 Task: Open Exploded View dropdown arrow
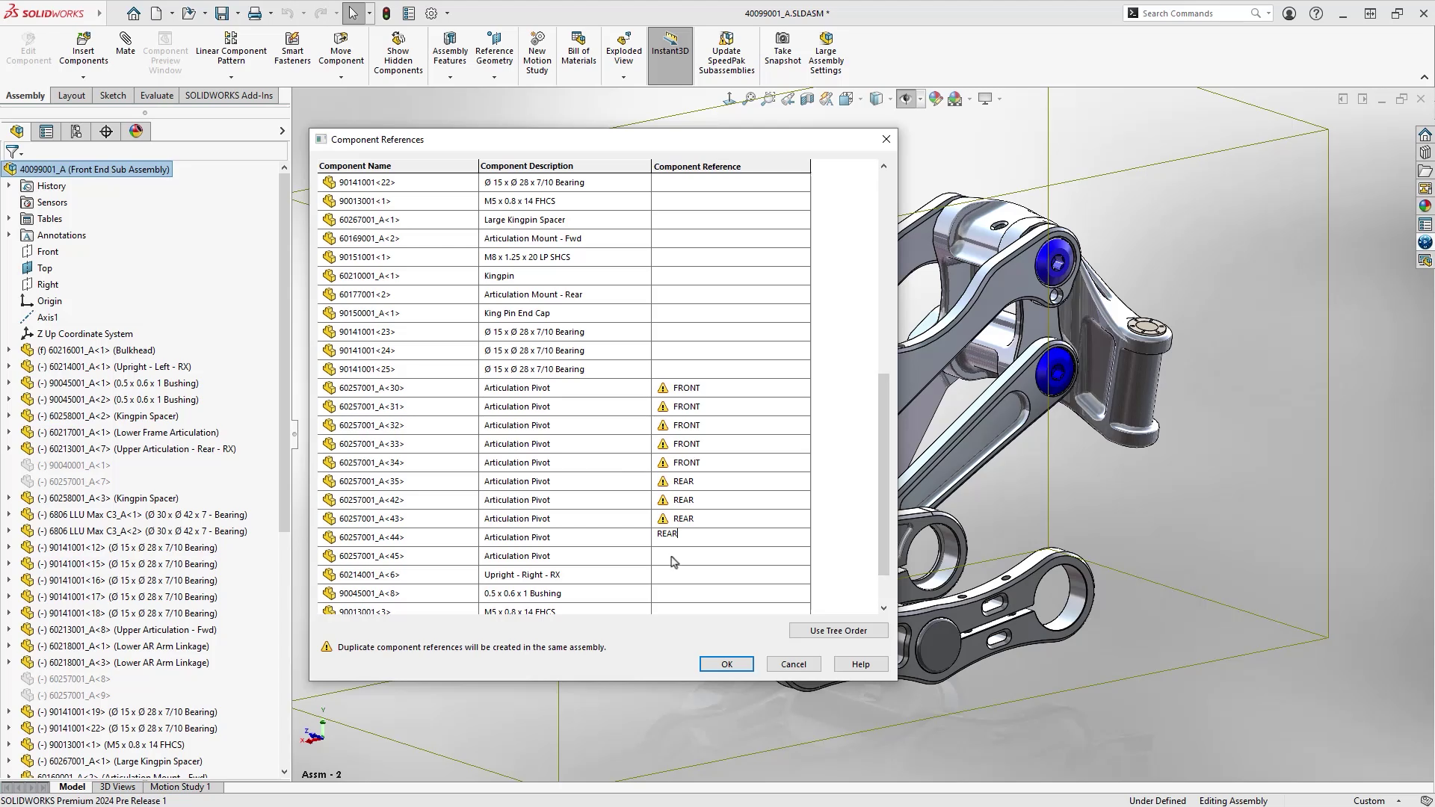[x=623, y=77]
